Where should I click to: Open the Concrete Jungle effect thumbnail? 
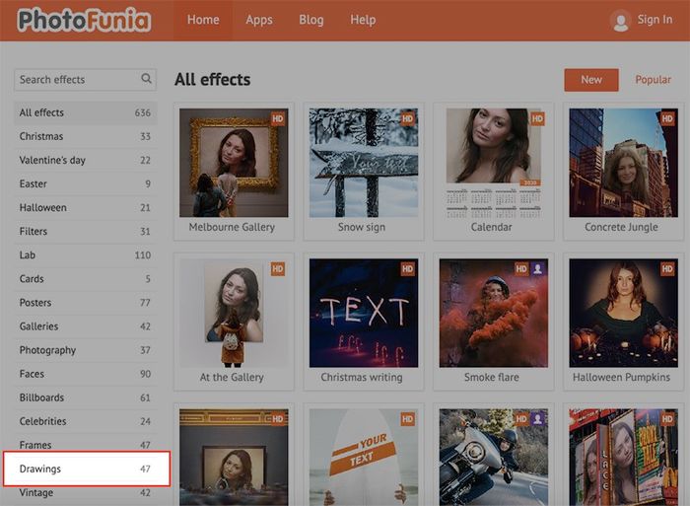pos(623,163)
